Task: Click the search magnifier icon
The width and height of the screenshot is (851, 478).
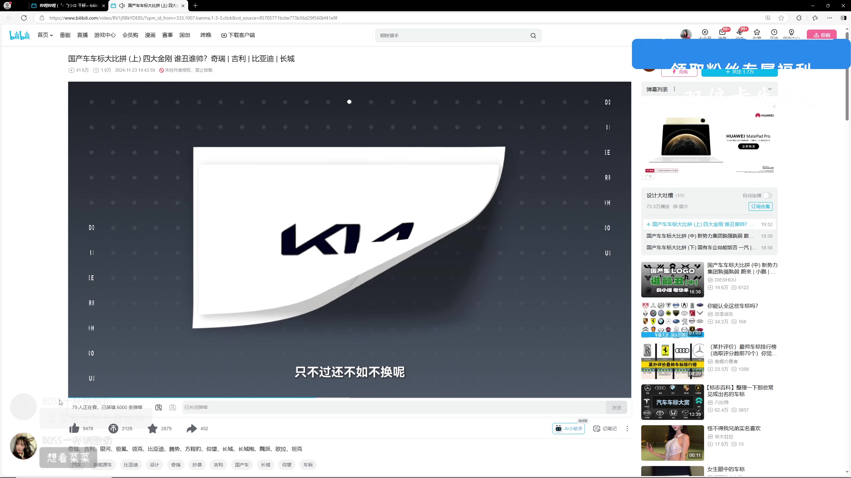Action: click(x=533, y=36)
